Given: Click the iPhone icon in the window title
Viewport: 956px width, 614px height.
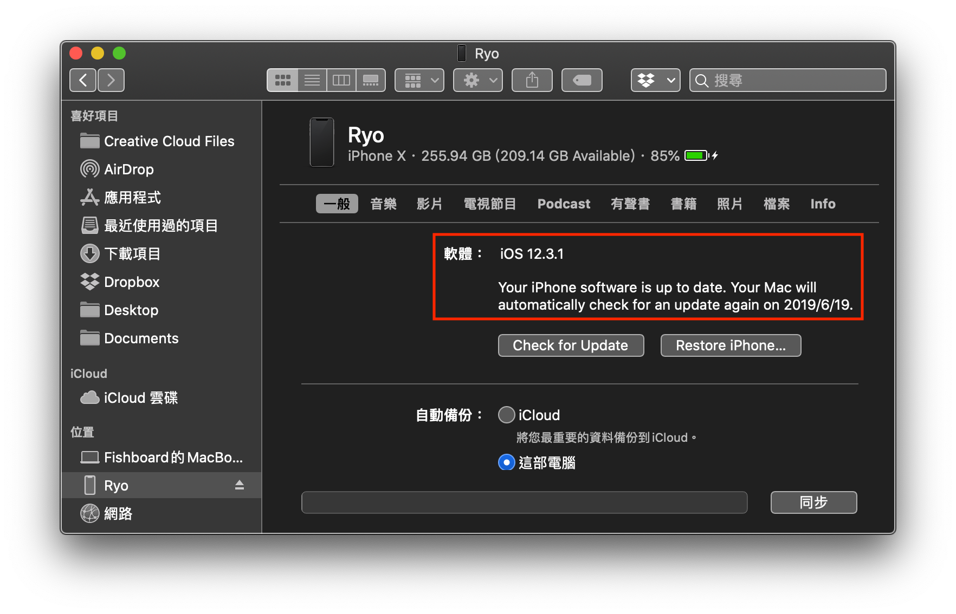Looking at the screenshot, I should 462,53.
